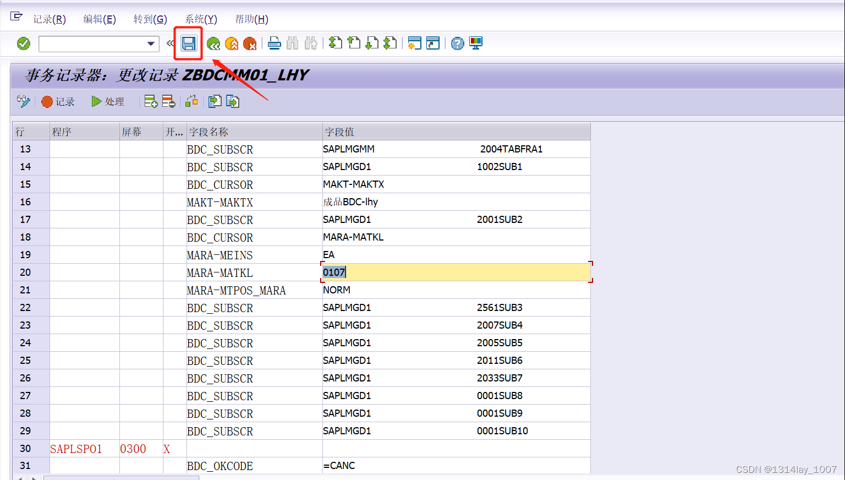Toggle Display/Change glasses-pencil icon
The height and width of the screenshot is (480, 845).
click(x=24, y=101)
